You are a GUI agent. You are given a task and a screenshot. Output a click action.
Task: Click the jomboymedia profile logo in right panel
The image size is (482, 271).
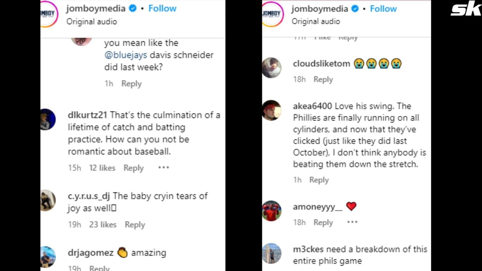click(272, 14)
